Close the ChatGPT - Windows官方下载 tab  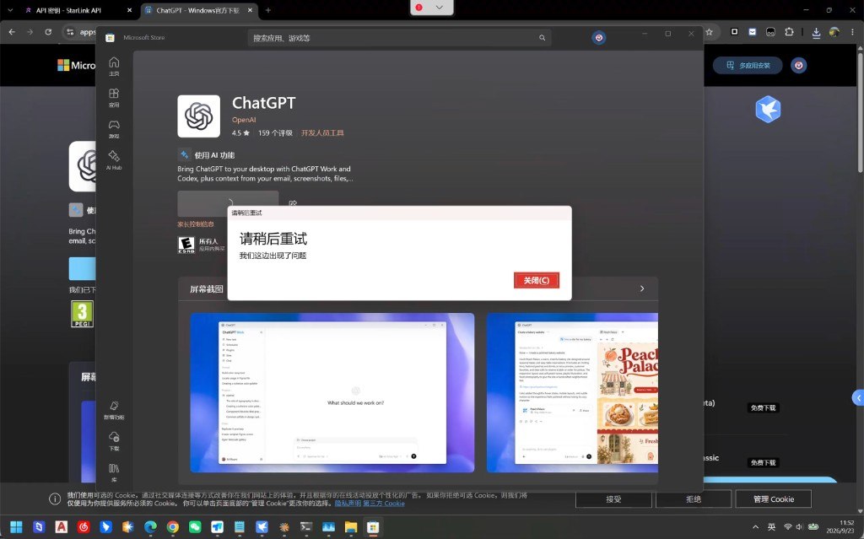pos(250,10)
